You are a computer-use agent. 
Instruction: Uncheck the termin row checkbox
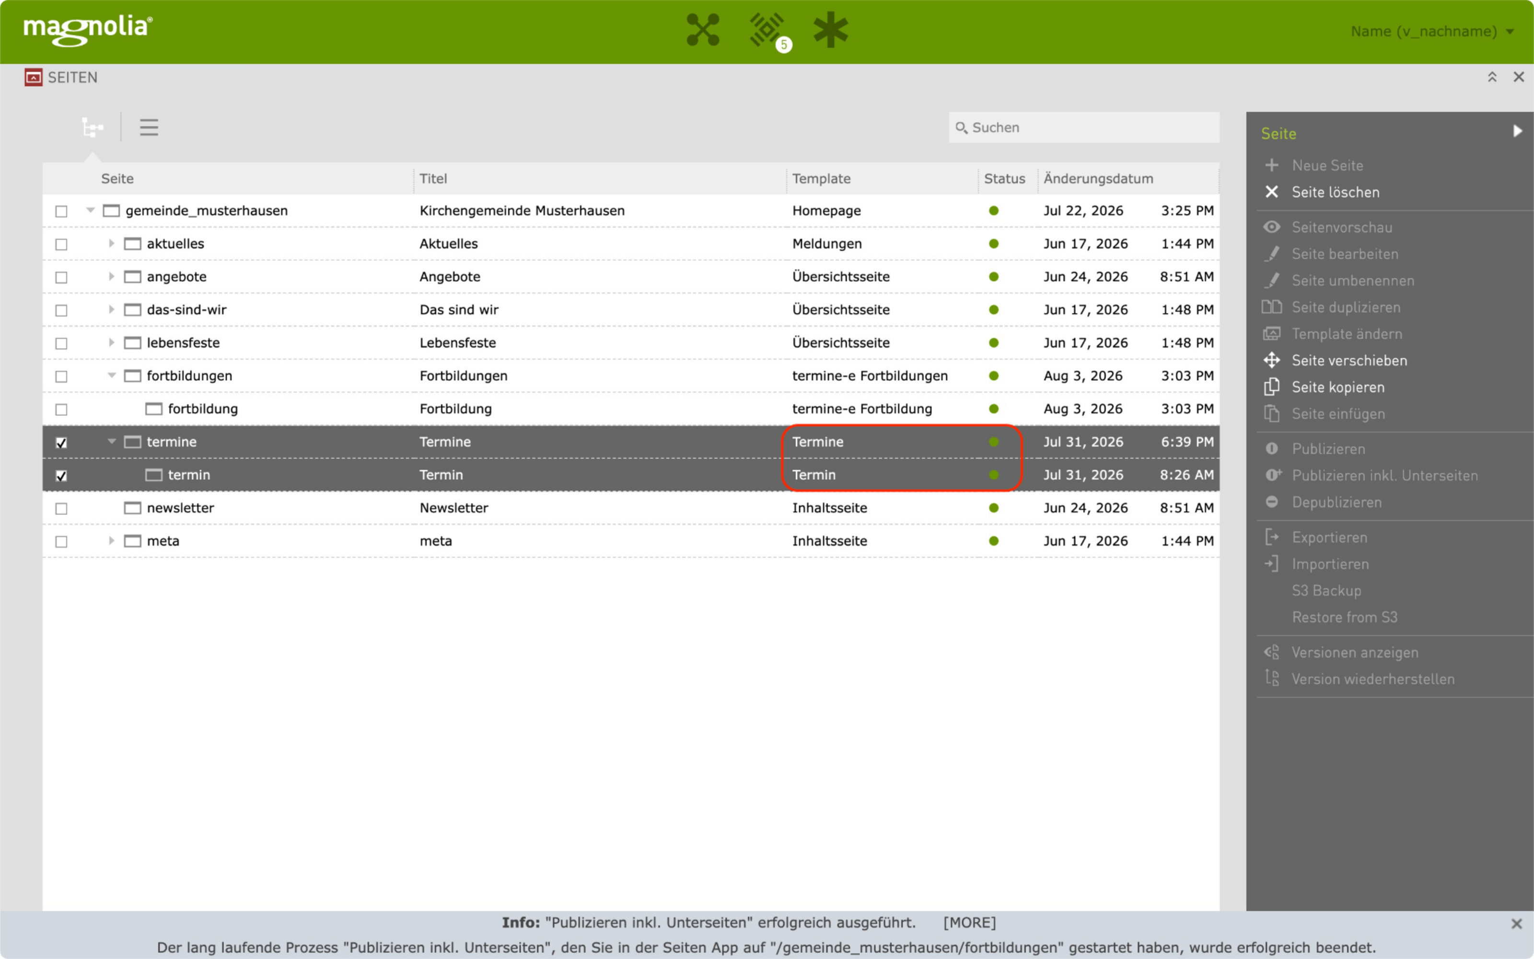tap(61, 475)
